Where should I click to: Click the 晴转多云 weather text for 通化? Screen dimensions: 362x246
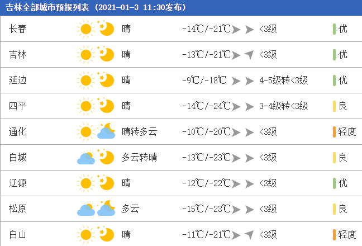click(x=140, y=131)
